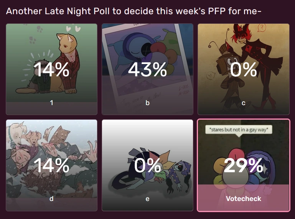The height and width of the screenshot is (219, 295).
Task: Click the "b" answer label
Action: coord(147,102)
